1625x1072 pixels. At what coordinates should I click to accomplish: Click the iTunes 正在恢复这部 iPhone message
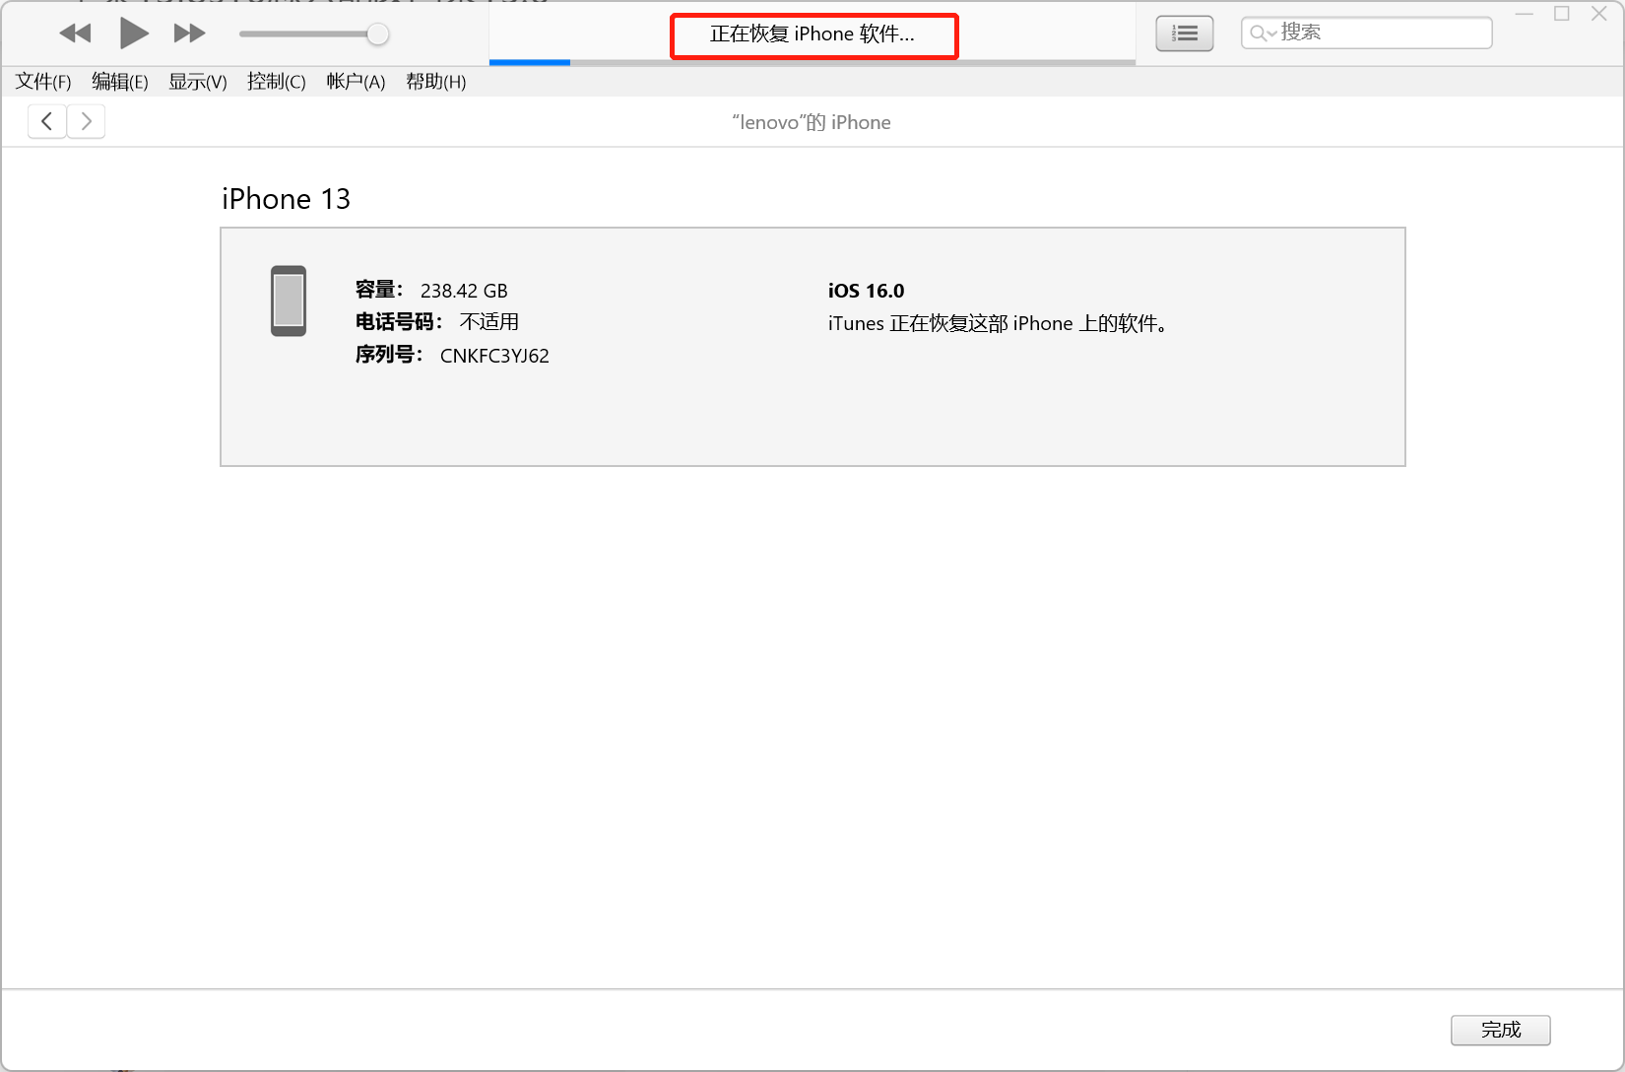pyautogui.click(x=998, y=323)
